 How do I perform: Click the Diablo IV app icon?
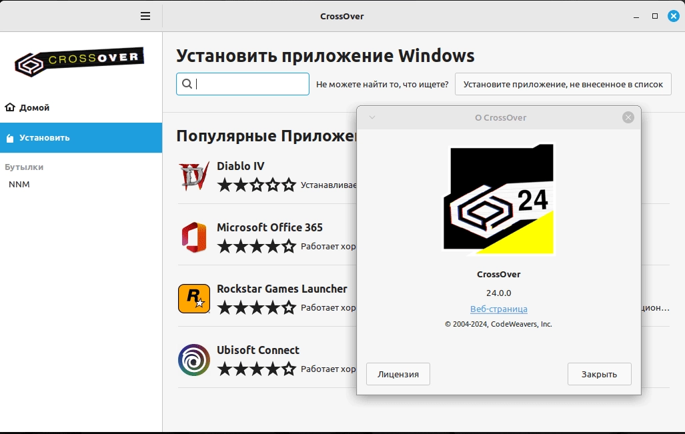[194, 176]
